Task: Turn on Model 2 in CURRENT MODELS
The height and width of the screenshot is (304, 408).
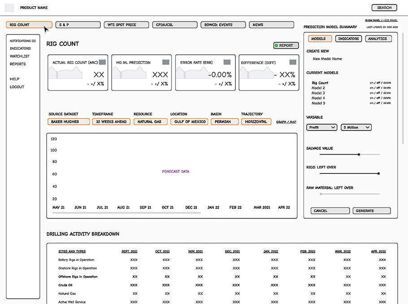Action: 372,88
